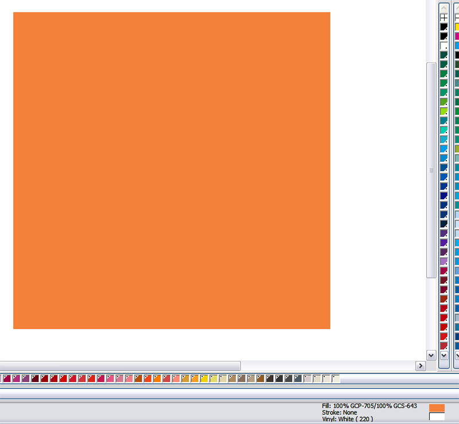Click the 'Vinyl: White ( 220 )' status text
459x424 pixels.
pos(348,419)
